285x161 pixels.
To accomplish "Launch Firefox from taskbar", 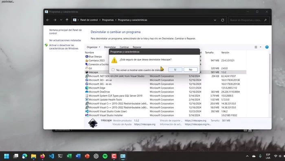I will [42, 156].
